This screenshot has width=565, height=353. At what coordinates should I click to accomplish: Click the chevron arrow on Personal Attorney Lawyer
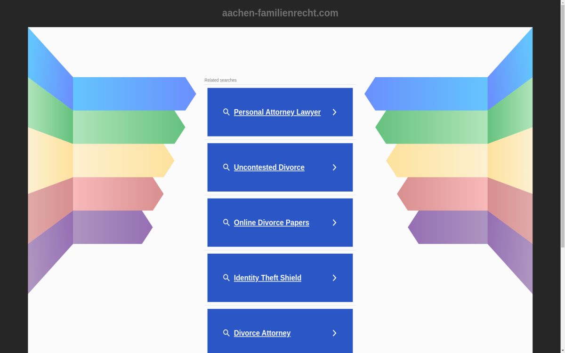pyautogui.click(x=334, y=112)
